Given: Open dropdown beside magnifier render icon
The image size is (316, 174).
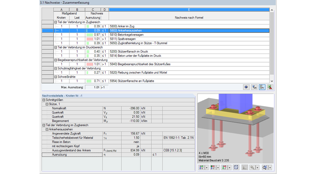Looking at the screenshot, I should click(257, 167).
